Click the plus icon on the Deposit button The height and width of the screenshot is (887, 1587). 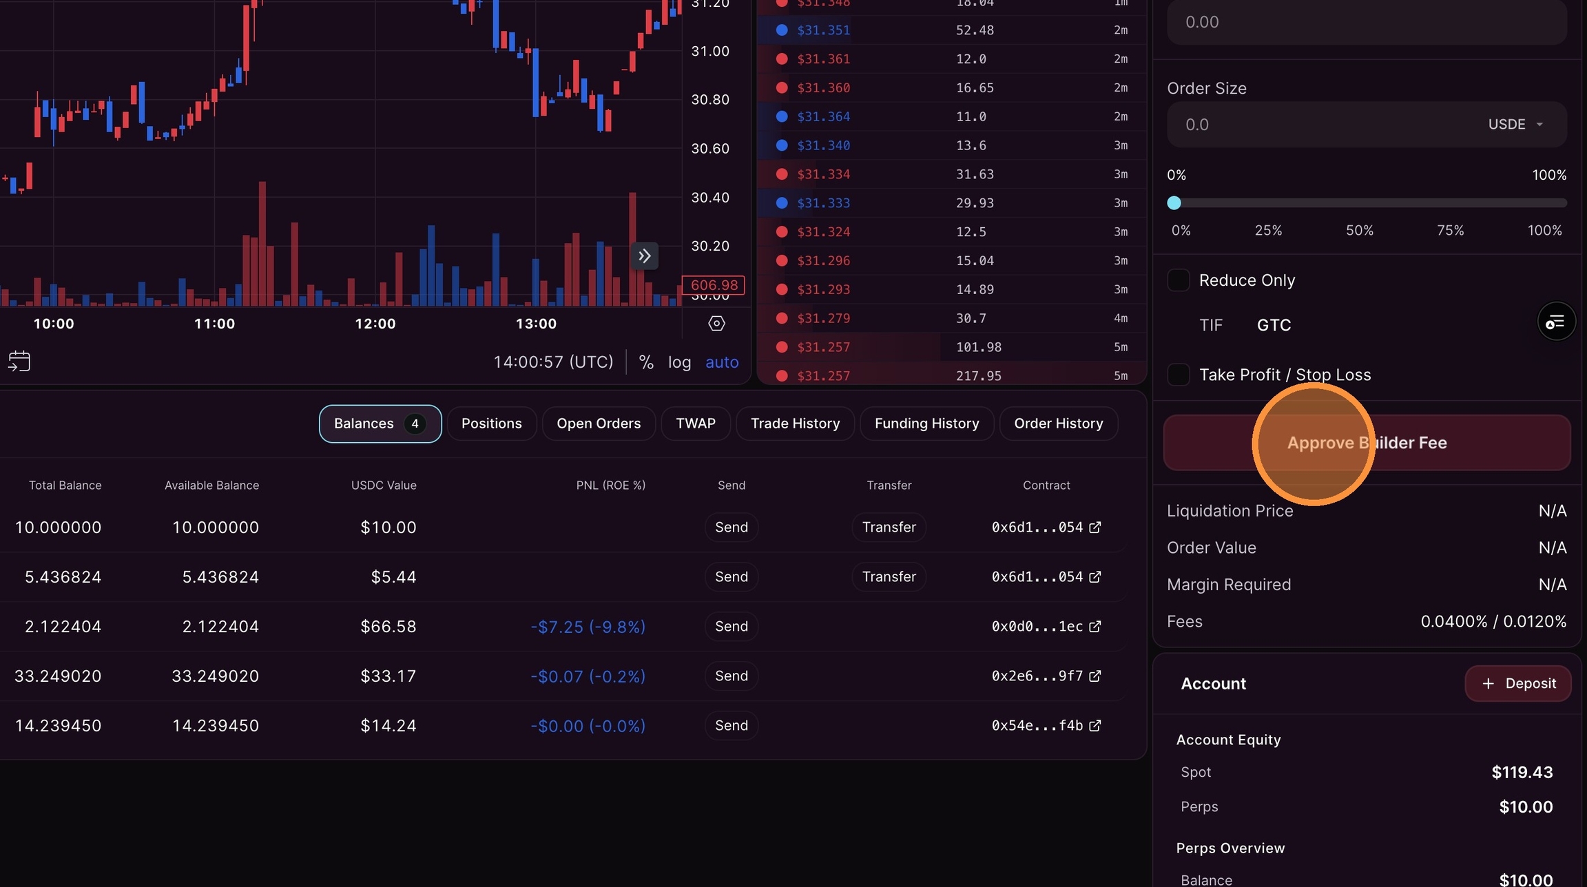[1488, 683]
